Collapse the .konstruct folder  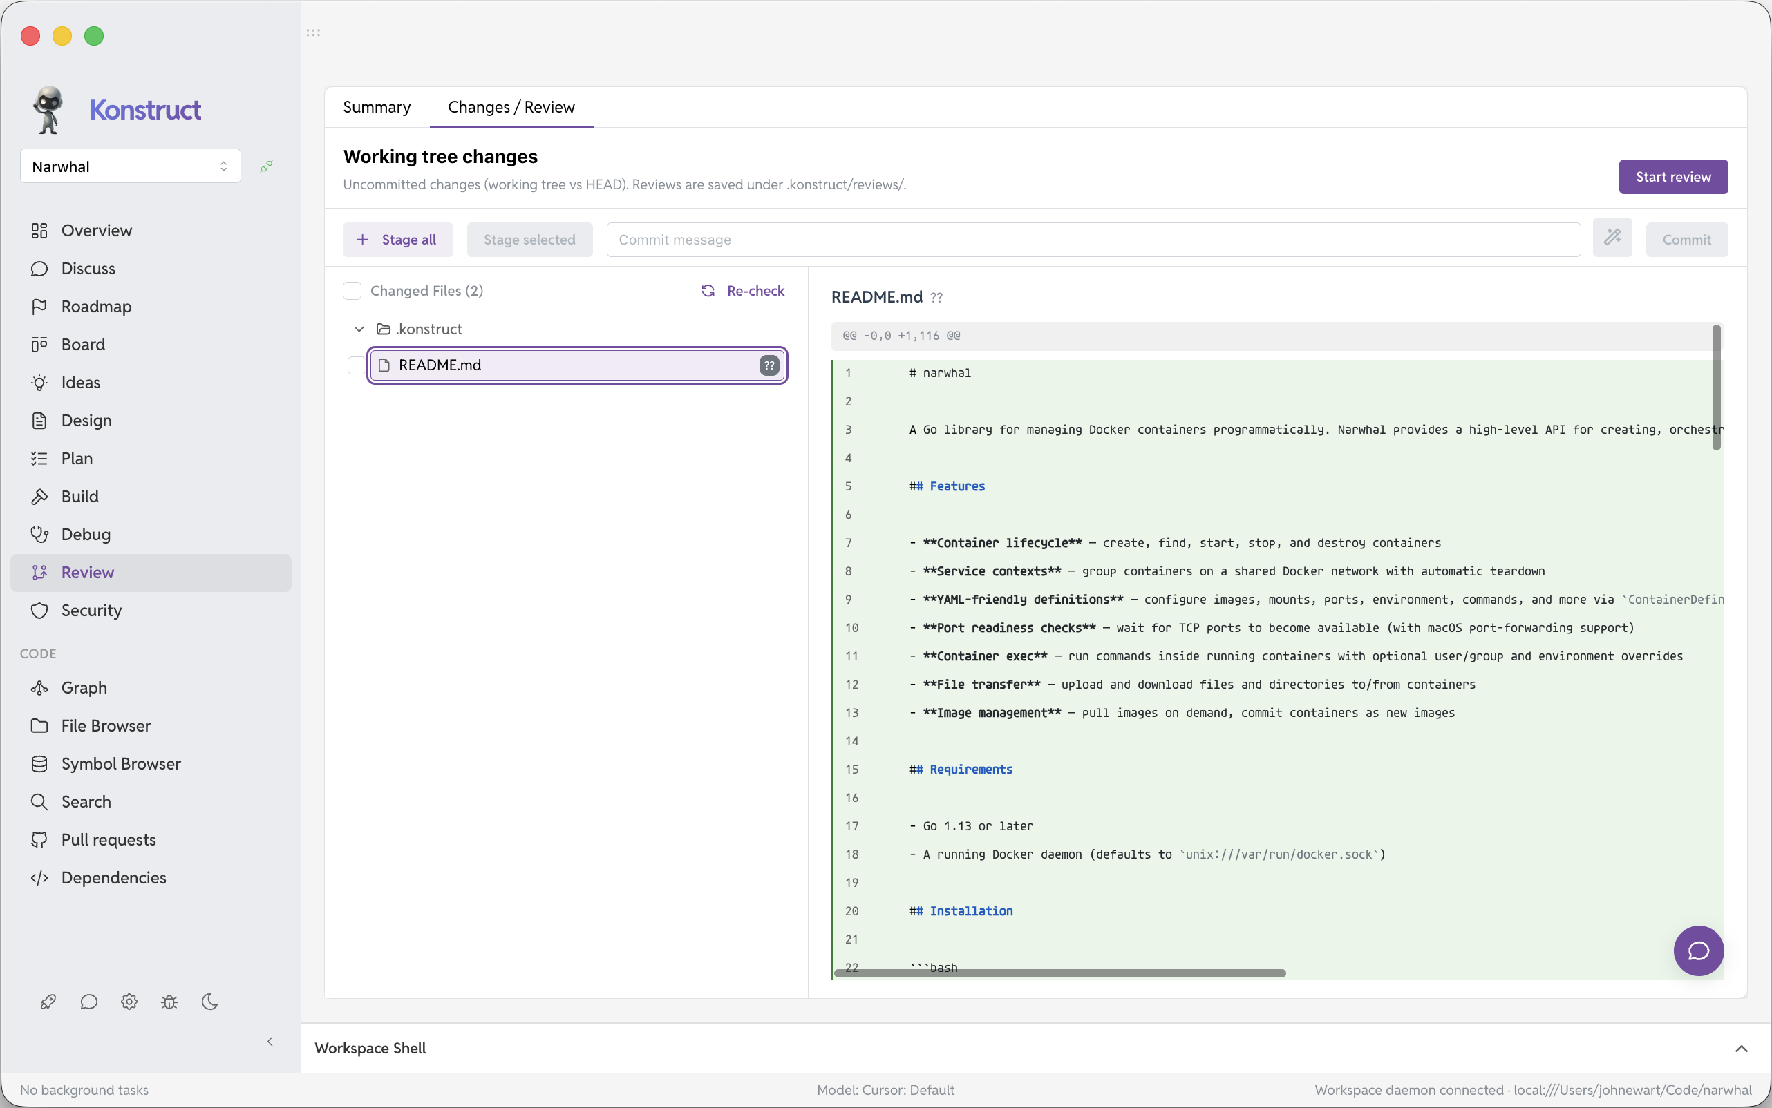[359, 329]
